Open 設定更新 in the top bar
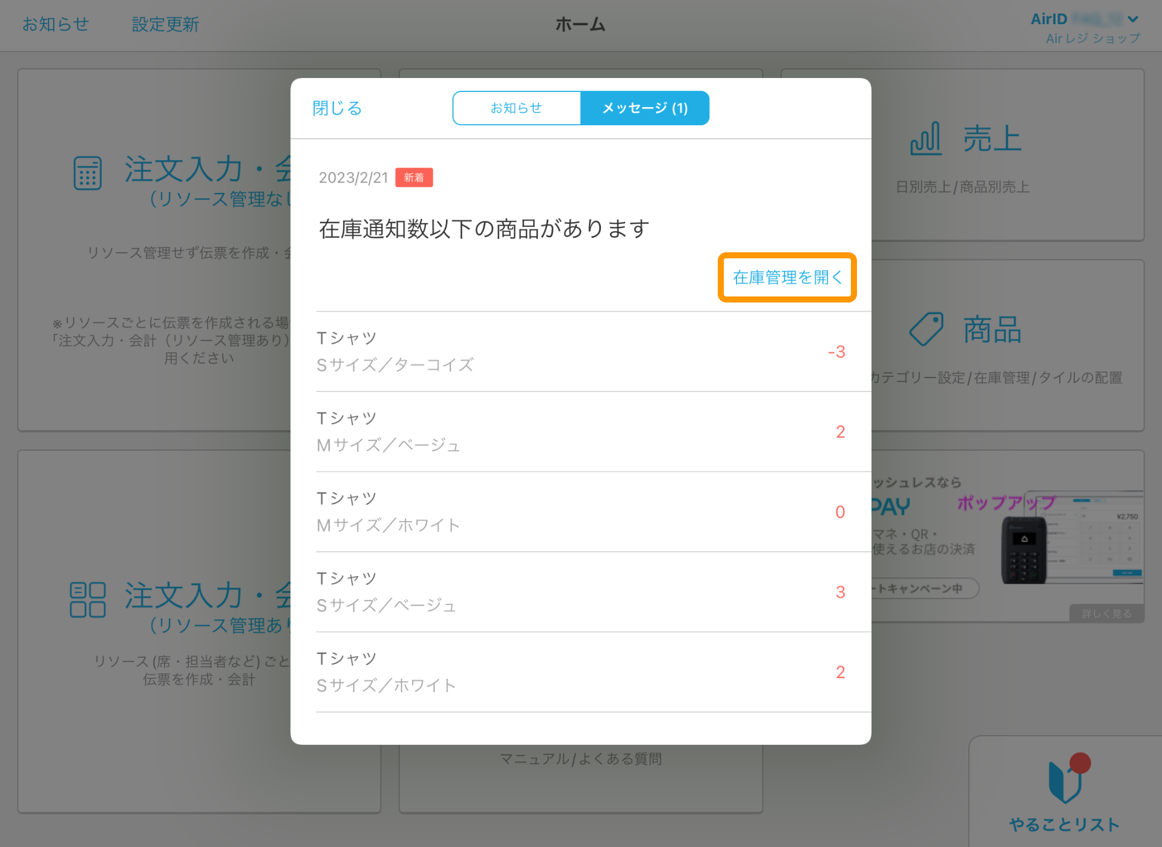This screenshot has height=847, width=1162. 165,24
